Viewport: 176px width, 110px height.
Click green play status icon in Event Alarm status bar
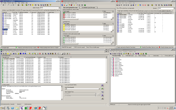pos(141,47)
